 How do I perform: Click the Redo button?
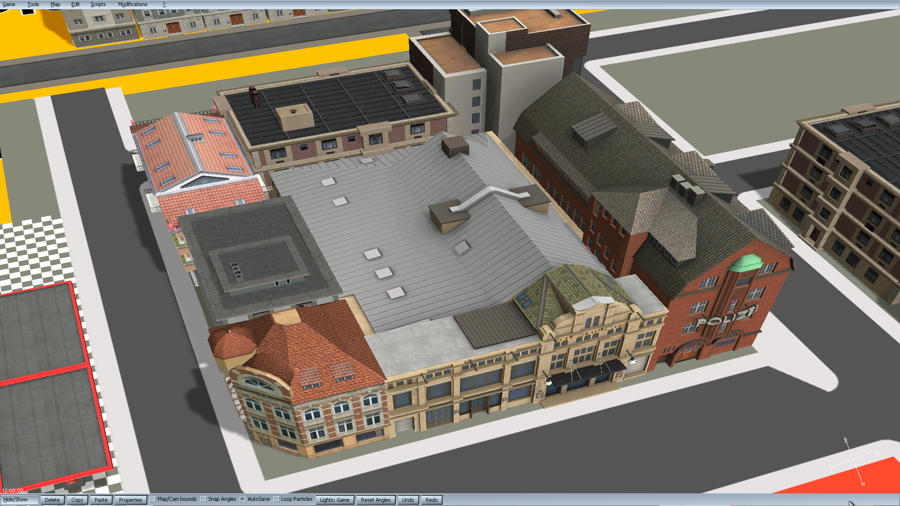point(431,500)
